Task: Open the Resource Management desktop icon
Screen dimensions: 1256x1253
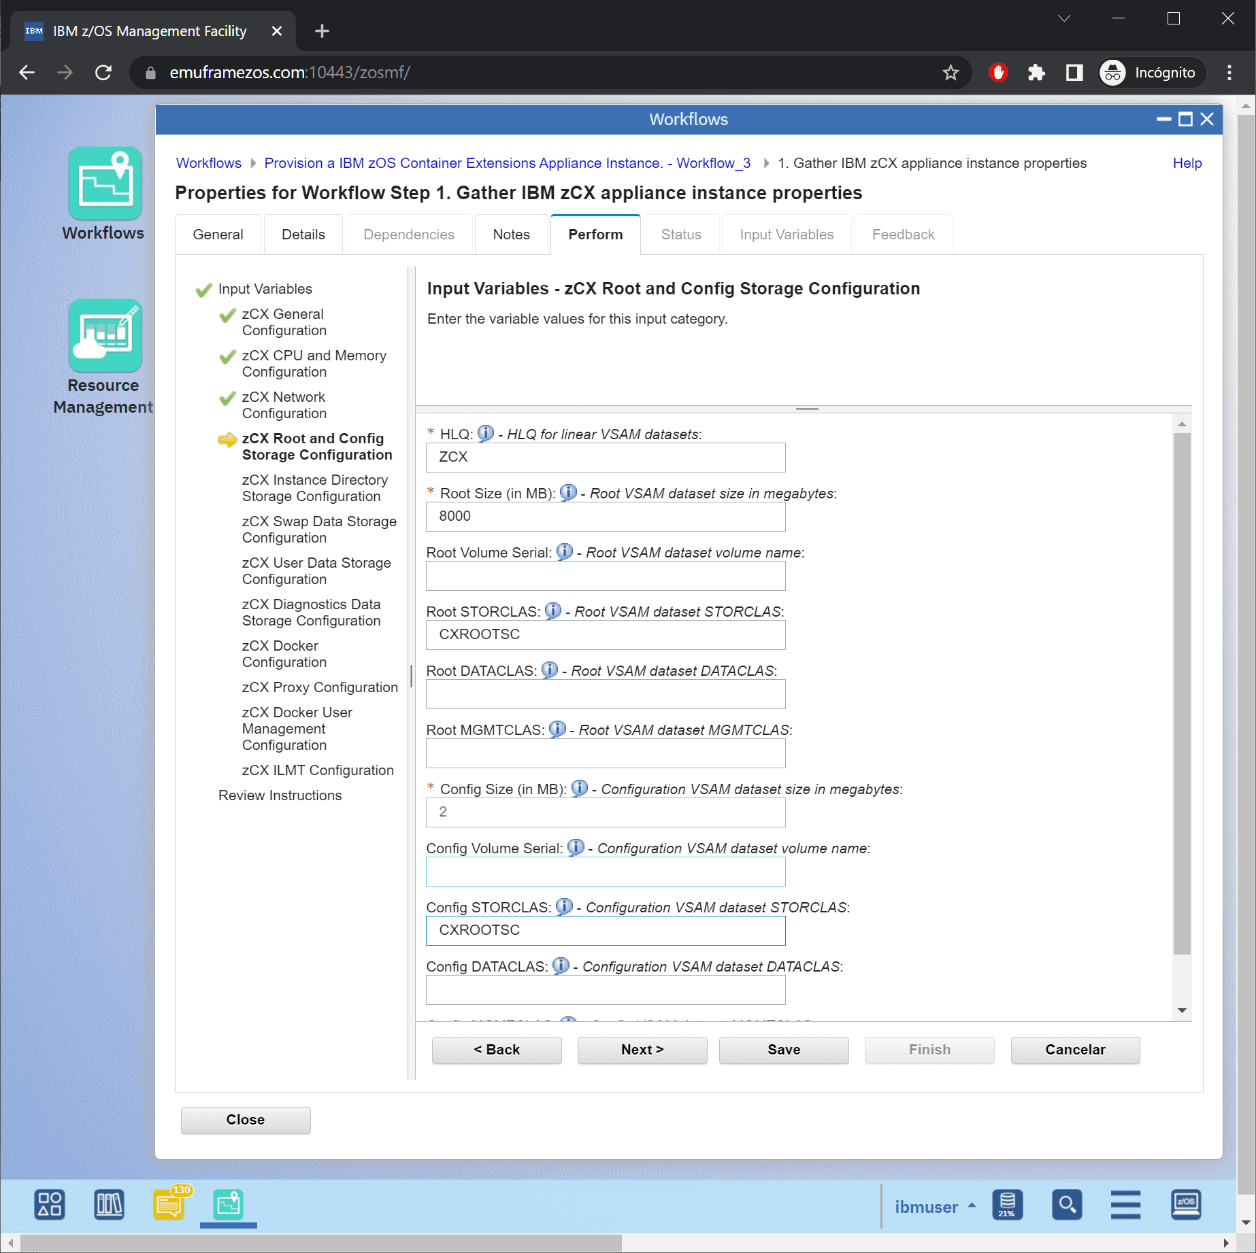Action: 105,336
